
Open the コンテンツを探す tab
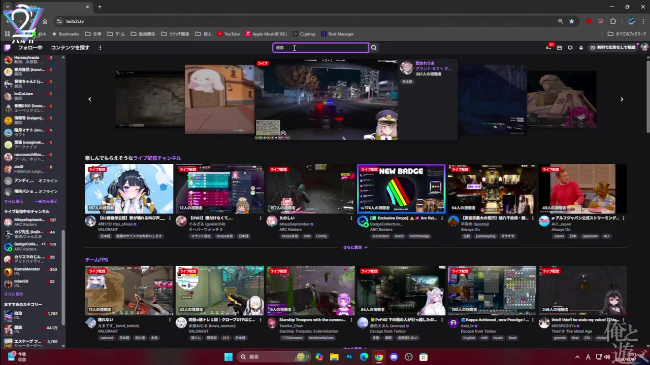coord(70,48)
